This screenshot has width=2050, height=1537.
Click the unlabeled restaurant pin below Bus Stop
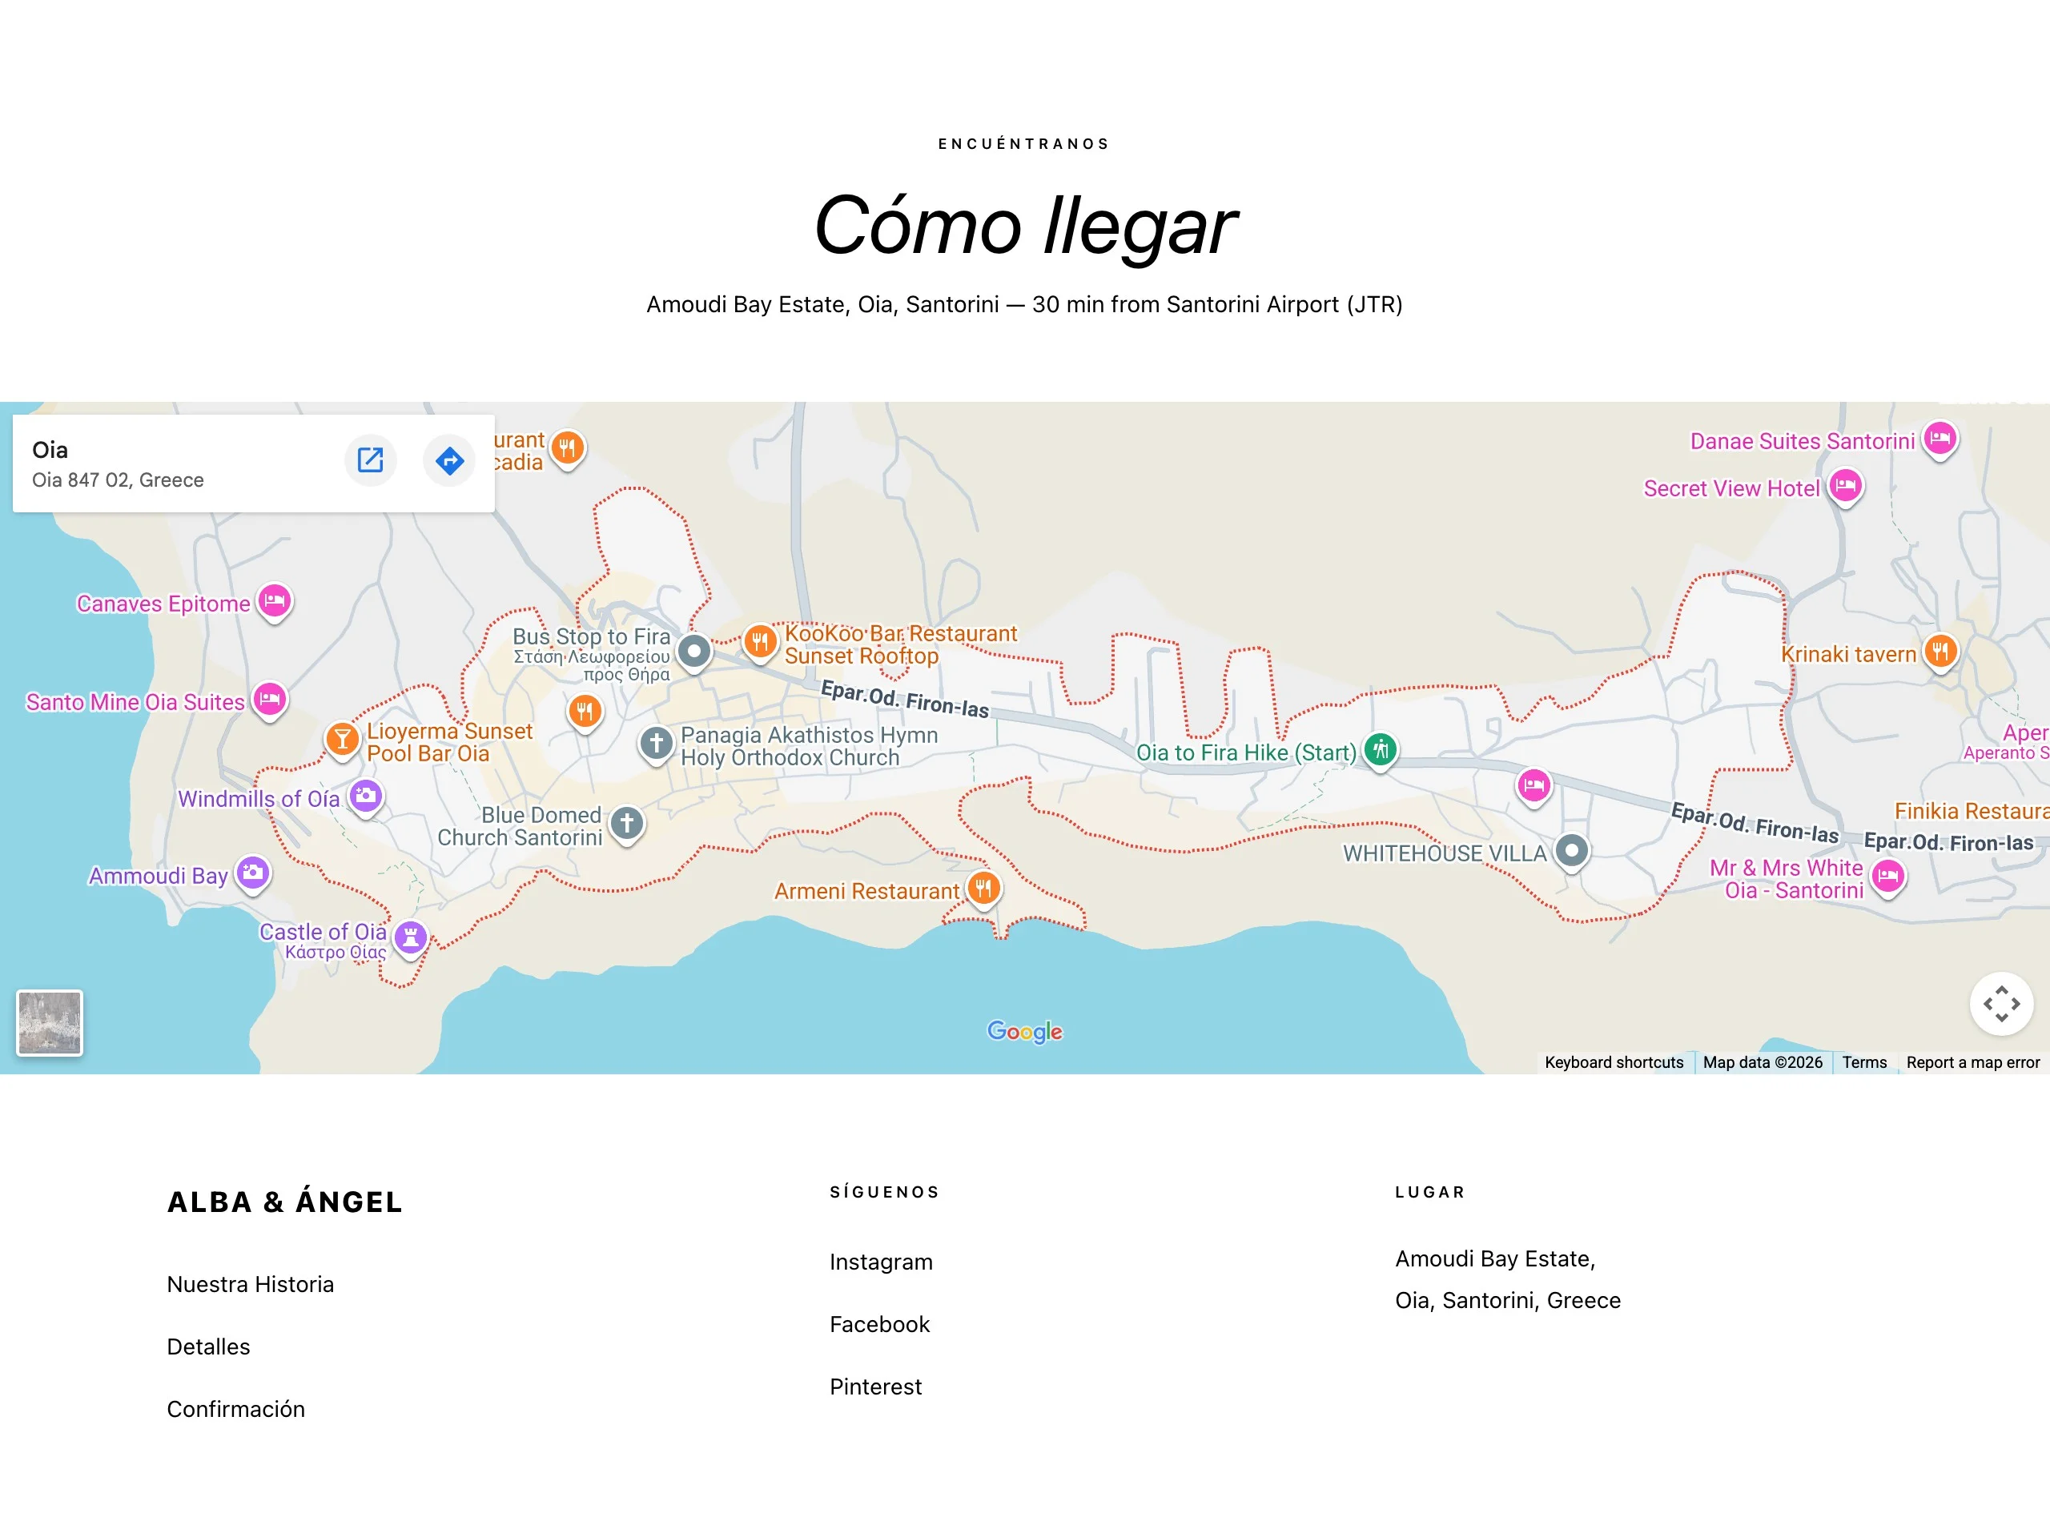[x=585, y=712]
